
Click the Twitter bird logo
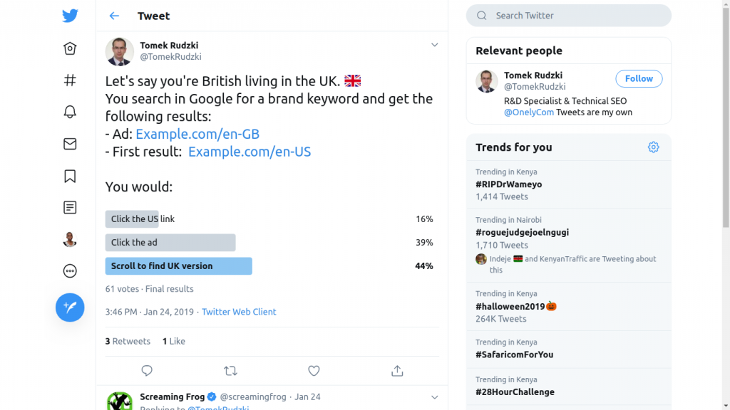70,16
